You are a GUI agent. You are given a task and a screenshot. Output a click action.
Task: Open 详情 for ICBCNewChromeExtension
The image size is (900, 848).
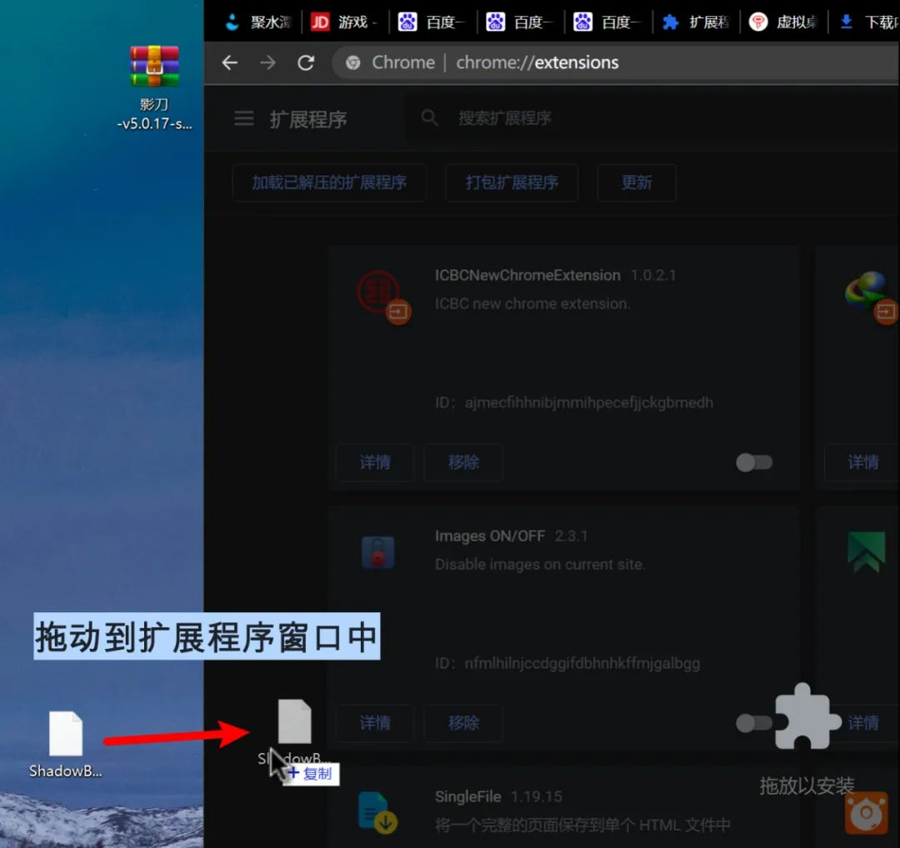tap(375, 462)
